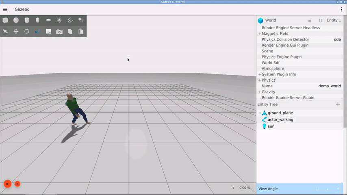Click the View Angle panel header
This screenshot has height=195, width=347.
tap(300, 189)
